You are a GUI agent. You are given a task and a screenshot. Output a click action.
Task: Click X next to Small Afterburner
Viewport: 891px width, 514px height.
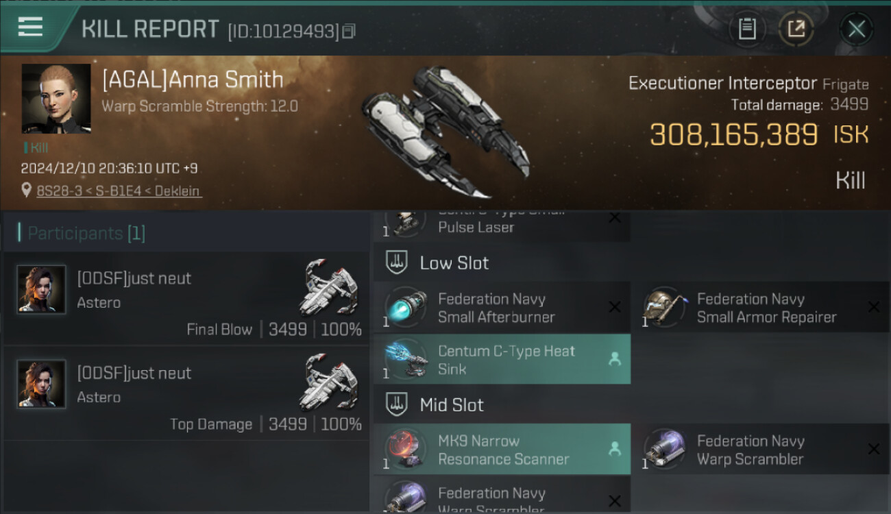pyautogui.click(x=615, y=307)
